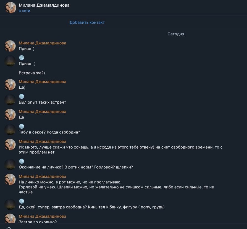
Task: Open the dark avatar beside the "Привет )" reply
Action: (x=10, y=61)
